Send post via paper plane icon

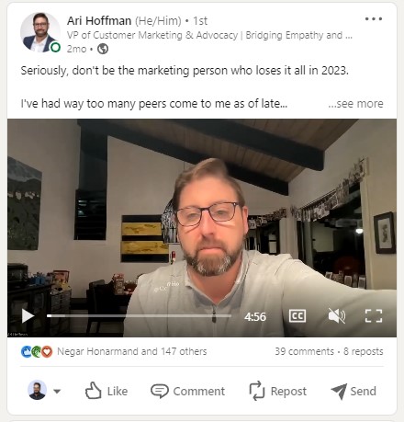tap(339, 392)
